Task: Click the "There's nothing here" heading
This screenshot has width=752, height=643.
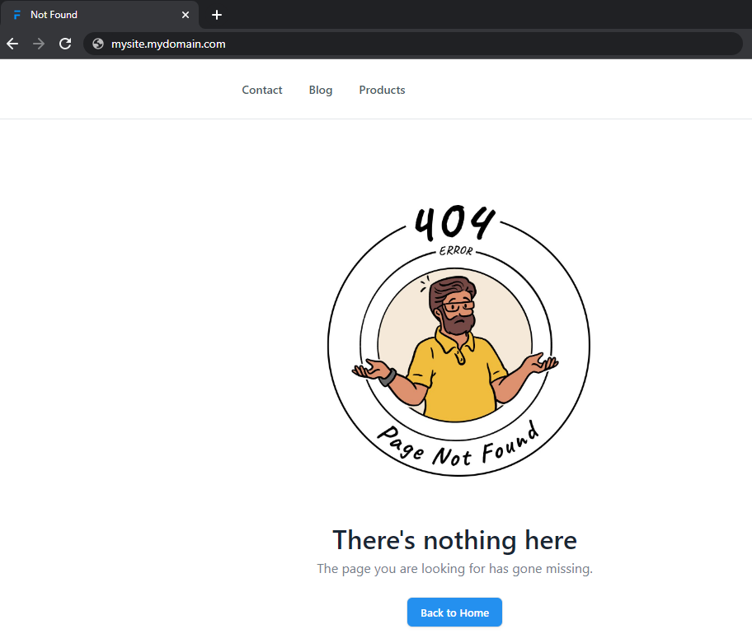Action: [454, 540]
